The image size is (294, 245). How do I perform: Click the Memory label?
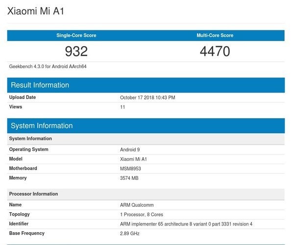18,178
